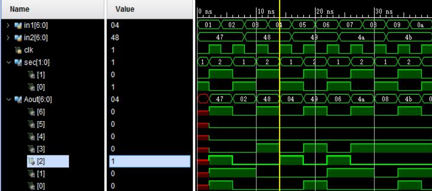Screen dimensions: 432x191
Task: Click value 04 of in1 row
Action: tap(114, 26)
